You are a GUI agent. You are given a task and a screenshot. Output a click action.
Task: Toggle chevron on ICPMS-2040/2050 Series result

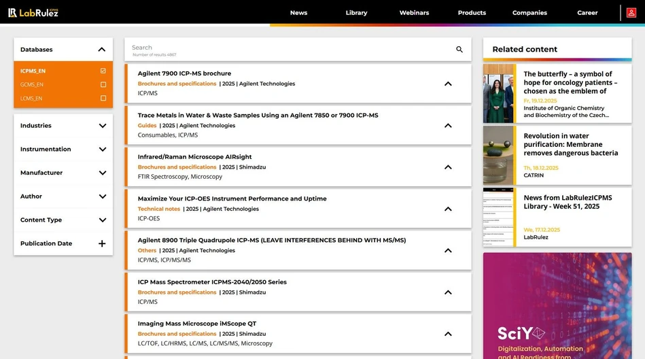448,292
